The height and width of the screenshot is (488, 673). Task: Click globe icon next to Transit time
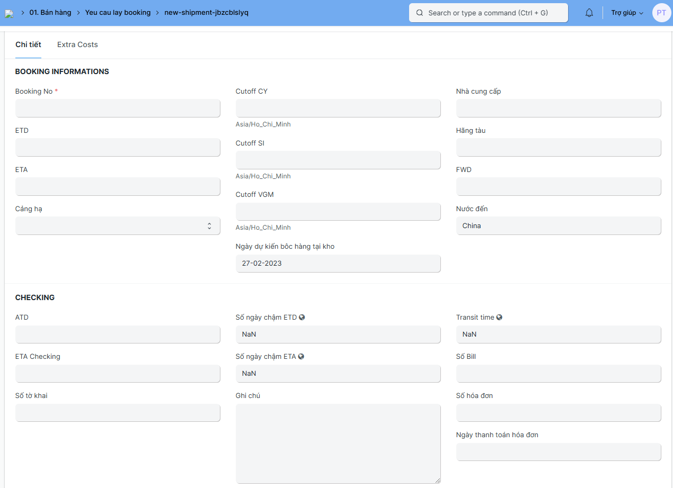pos(499,318)
